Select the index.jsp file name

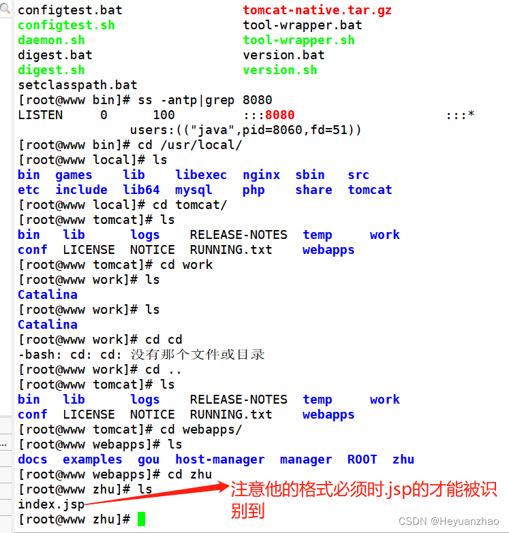tap(51, 504)
